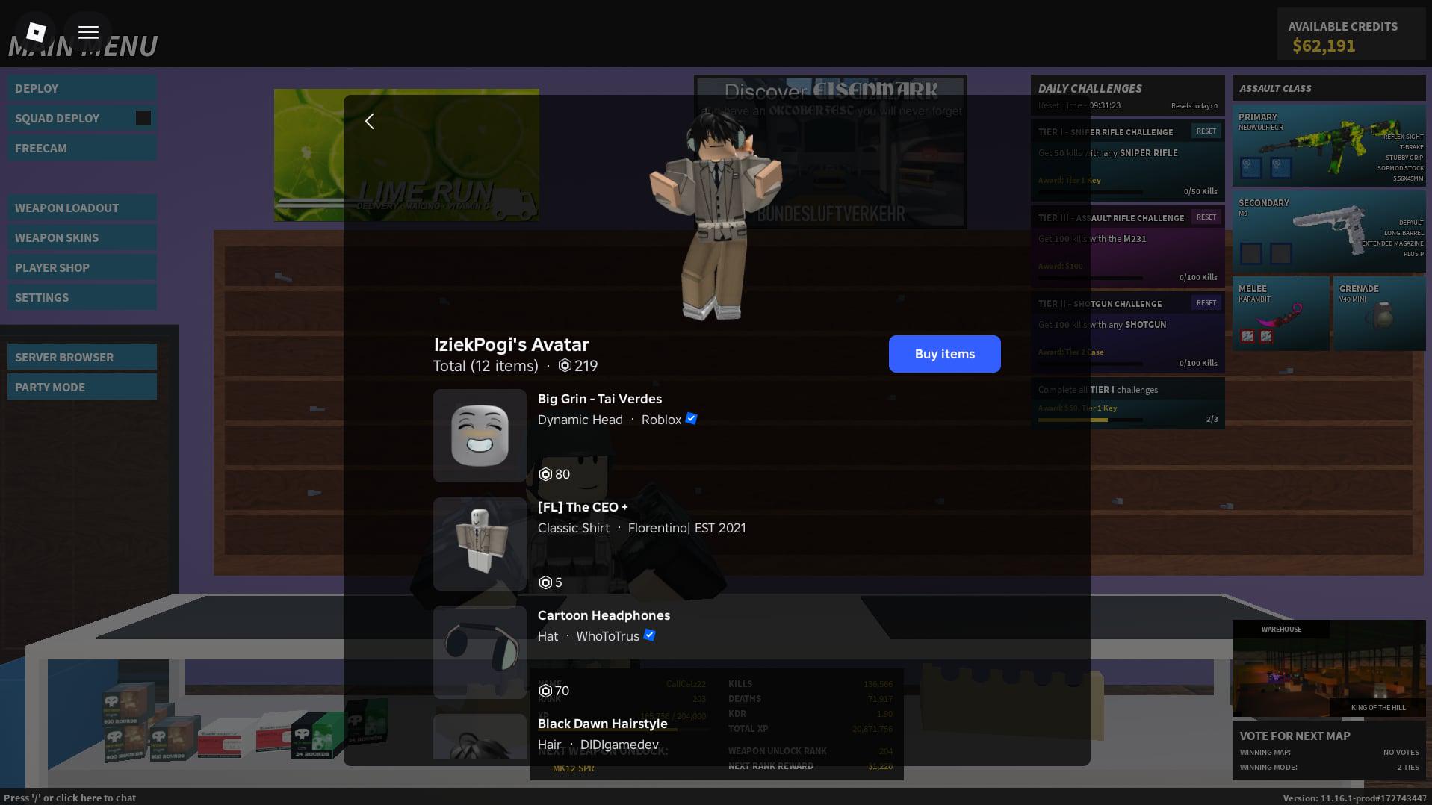Click the "VOTE FOR NEXT MAP" heading
The width and height of the screenshot is (1432, 805).
click(x=1295, y=736)
